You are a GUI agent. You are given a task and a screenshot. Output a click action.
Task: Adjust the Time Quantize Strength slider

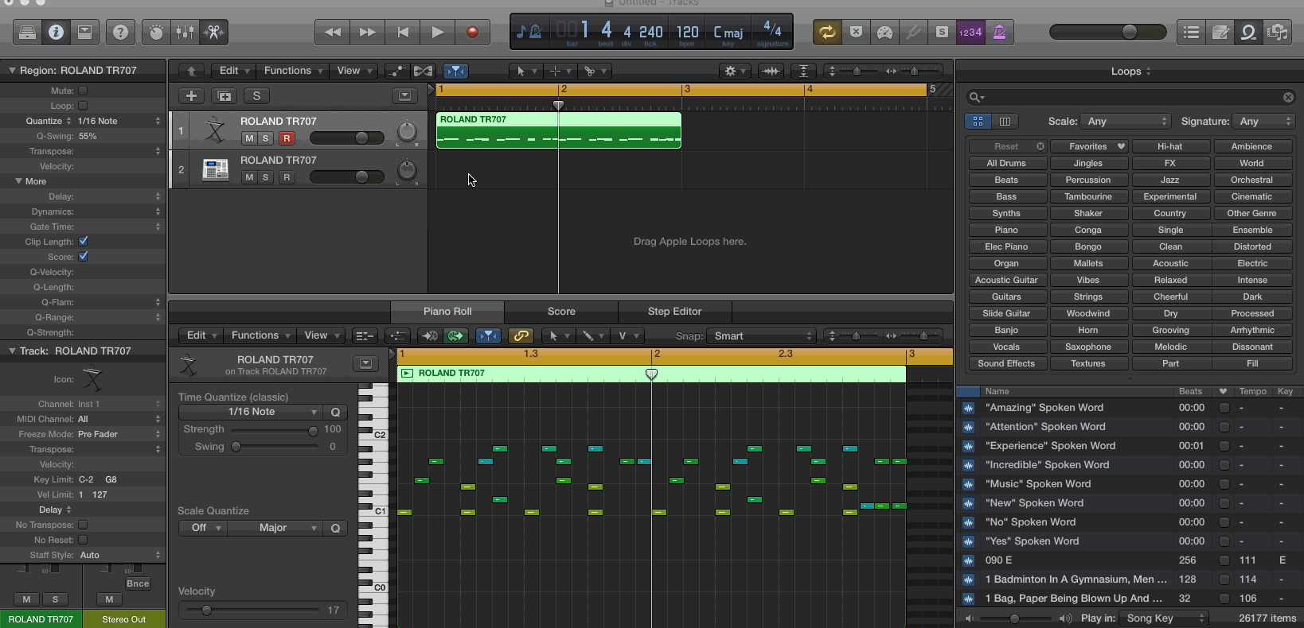pos(313,430)
